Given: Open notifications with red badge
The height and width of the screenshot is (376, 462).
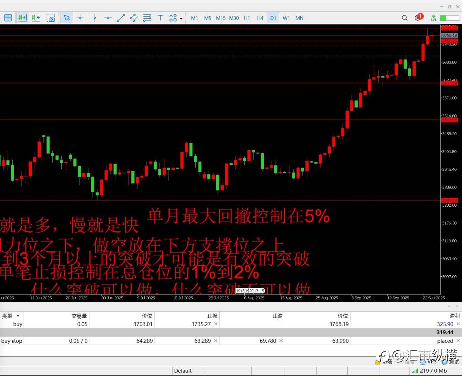Looking at the screenshot, I should [419, 17].
